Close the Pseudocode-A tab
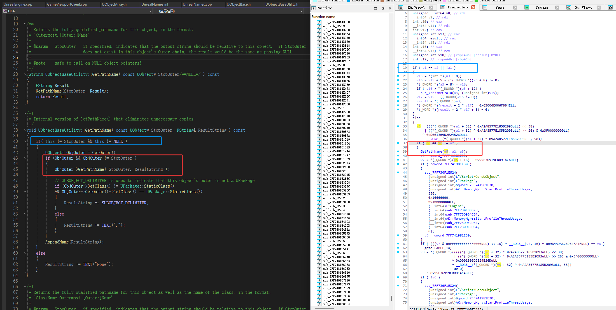616x310 pixels. tap(473, 8)
